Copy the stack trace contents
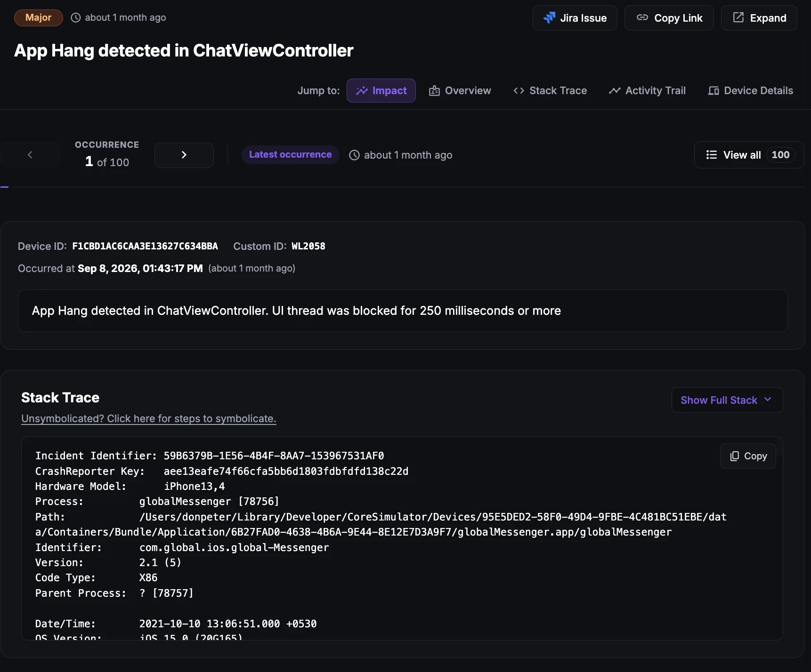This screenshot has height=672, width=811. [748, 456]
